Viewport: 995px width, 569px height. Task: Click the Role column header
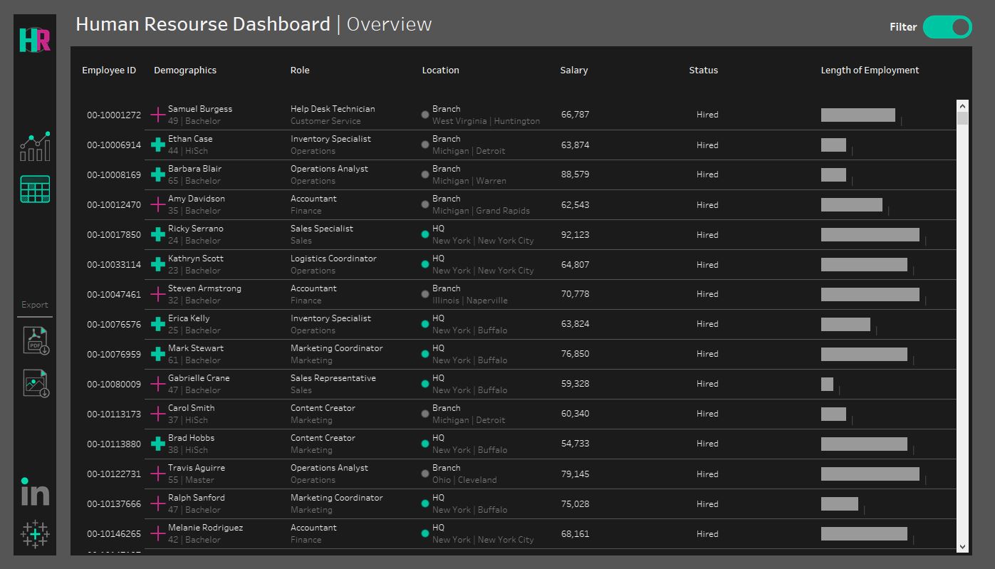(x=300, y=70)
